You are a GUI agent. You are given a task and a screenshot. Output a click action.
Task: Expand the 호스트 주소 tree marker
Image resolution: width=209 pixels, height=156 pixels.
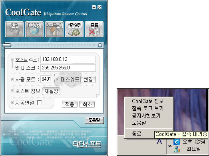point(12,60)
